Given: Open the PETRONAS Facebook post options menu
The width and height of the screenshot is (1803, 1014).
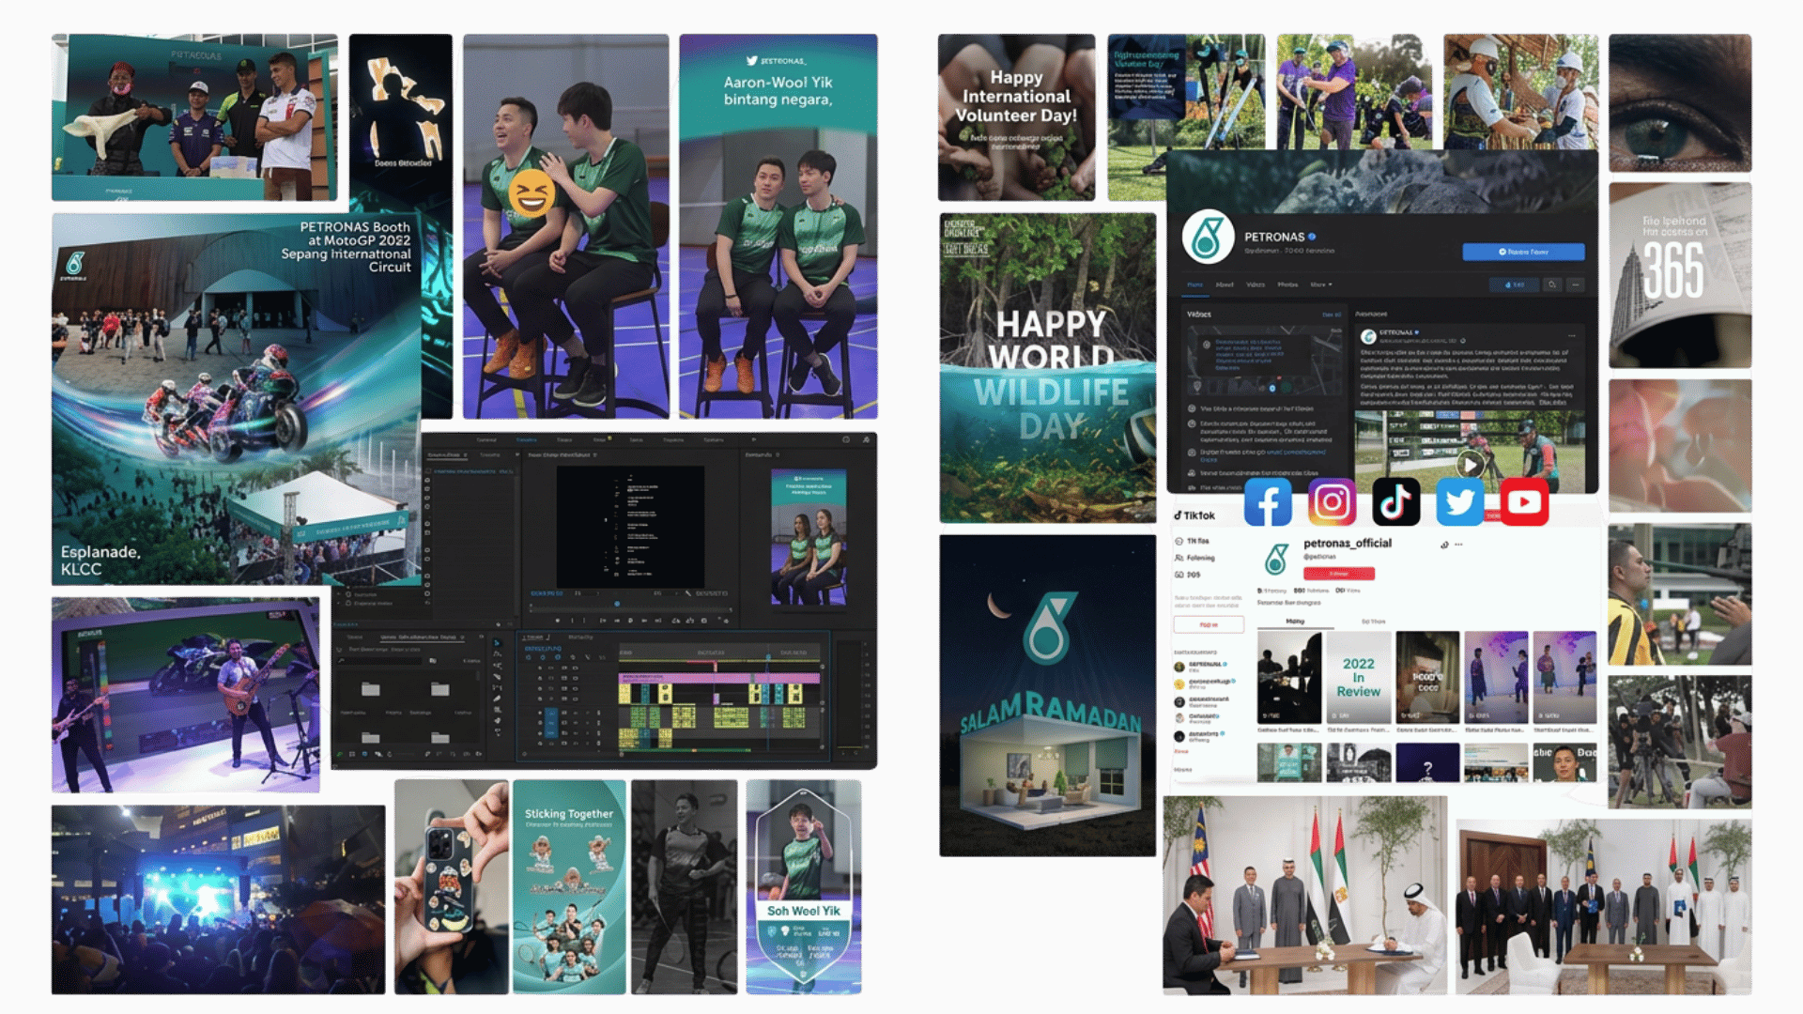Looking at the screenshot, I should tap(1571, 335).
